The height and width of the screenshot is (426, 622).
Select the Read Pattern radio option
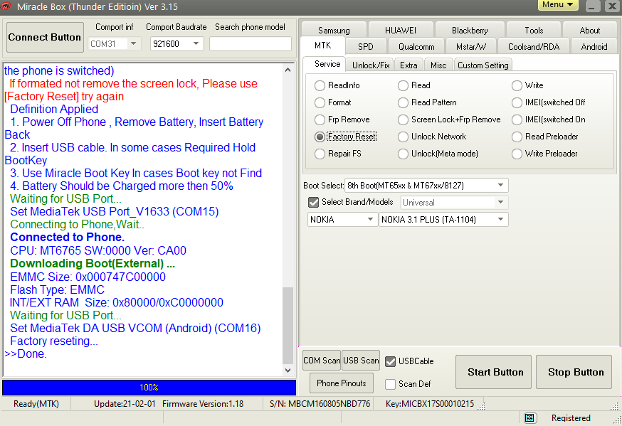point(403,102)
